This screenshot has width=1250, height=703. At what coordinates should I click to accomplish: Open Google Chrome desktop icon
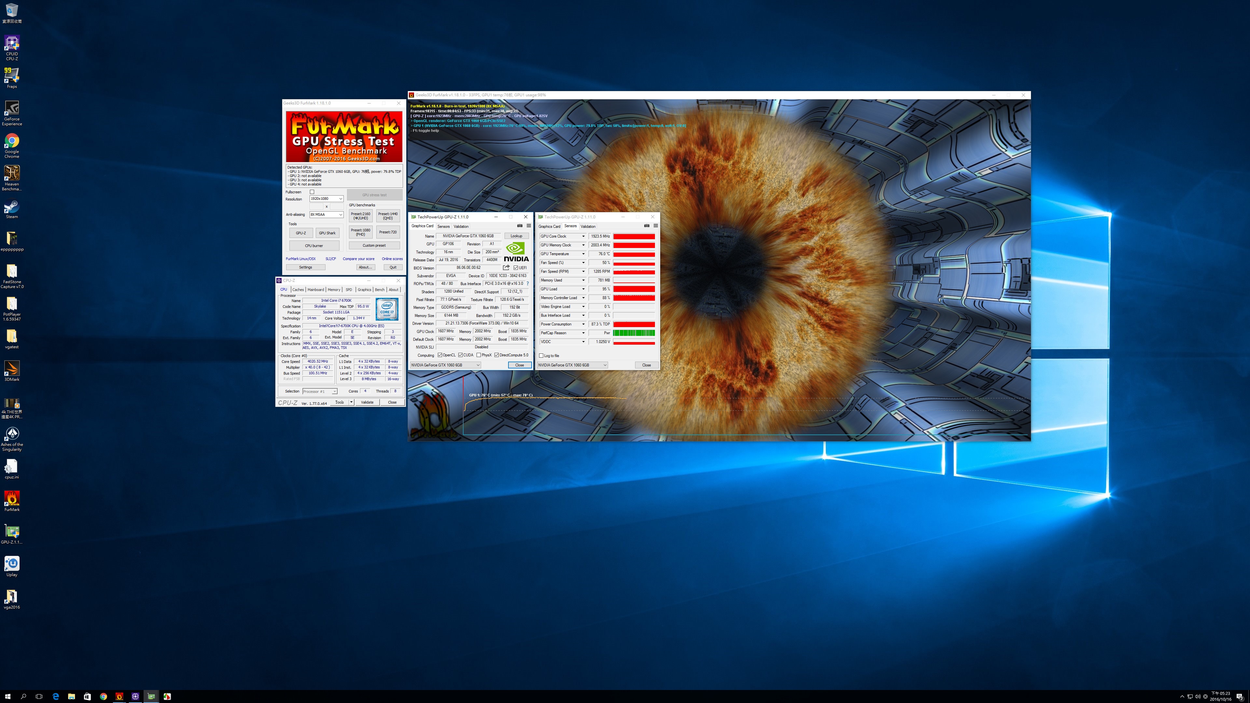(x=12, y=145)
